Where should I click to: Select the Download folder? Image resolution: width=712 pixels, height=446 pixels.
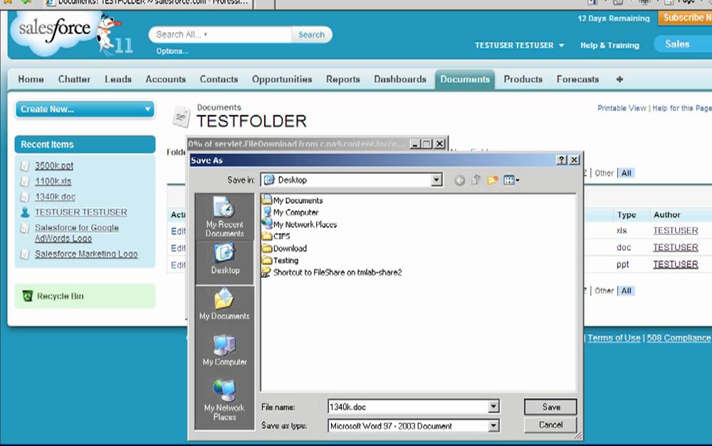point(285,249)
